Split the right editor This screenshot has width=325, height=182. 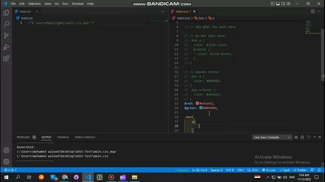click(313, 11)
